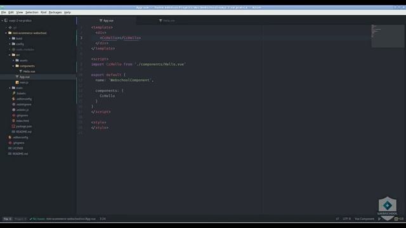Click the assets folder icon
The width and height of the screenshot is (406, 228).
point(17,60)
